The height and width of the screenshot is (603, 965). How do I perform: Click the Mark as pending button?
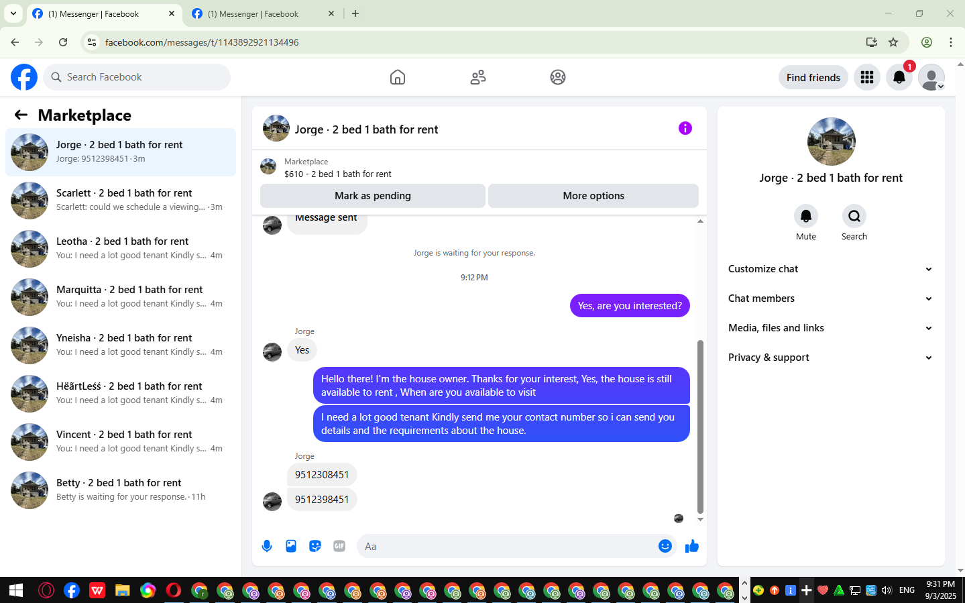pyautogui.click(x=373, y=196)
